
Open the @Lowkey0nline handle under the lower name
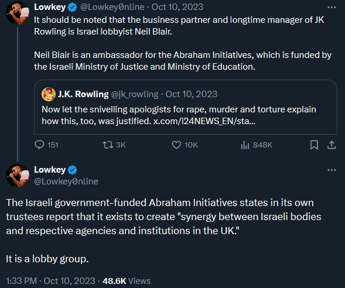point(66,181)
